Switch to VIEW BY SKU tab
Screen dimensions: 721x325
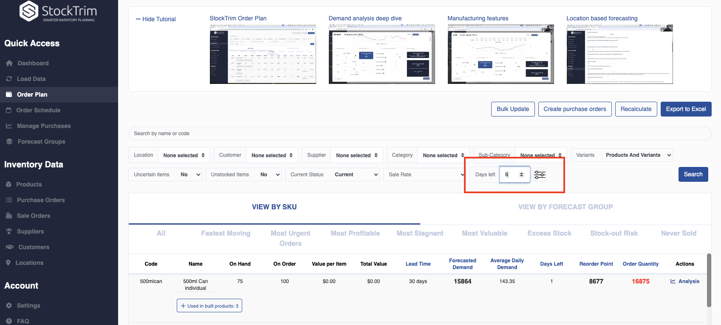pyautogui.click(x=274, y=207)
